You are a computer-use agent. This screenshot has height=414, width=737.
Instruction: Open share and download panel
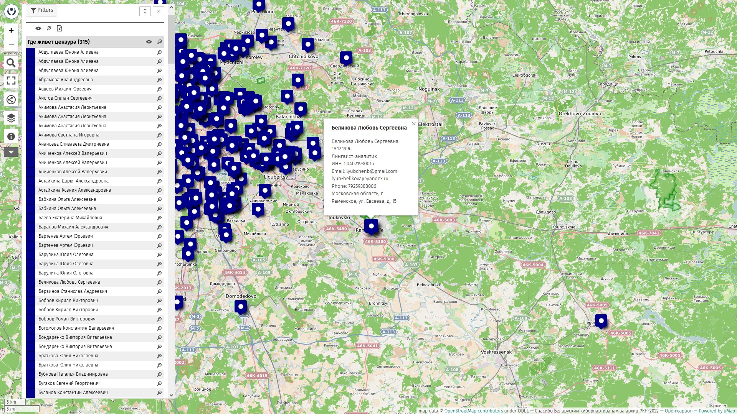(x=11, y=100)
